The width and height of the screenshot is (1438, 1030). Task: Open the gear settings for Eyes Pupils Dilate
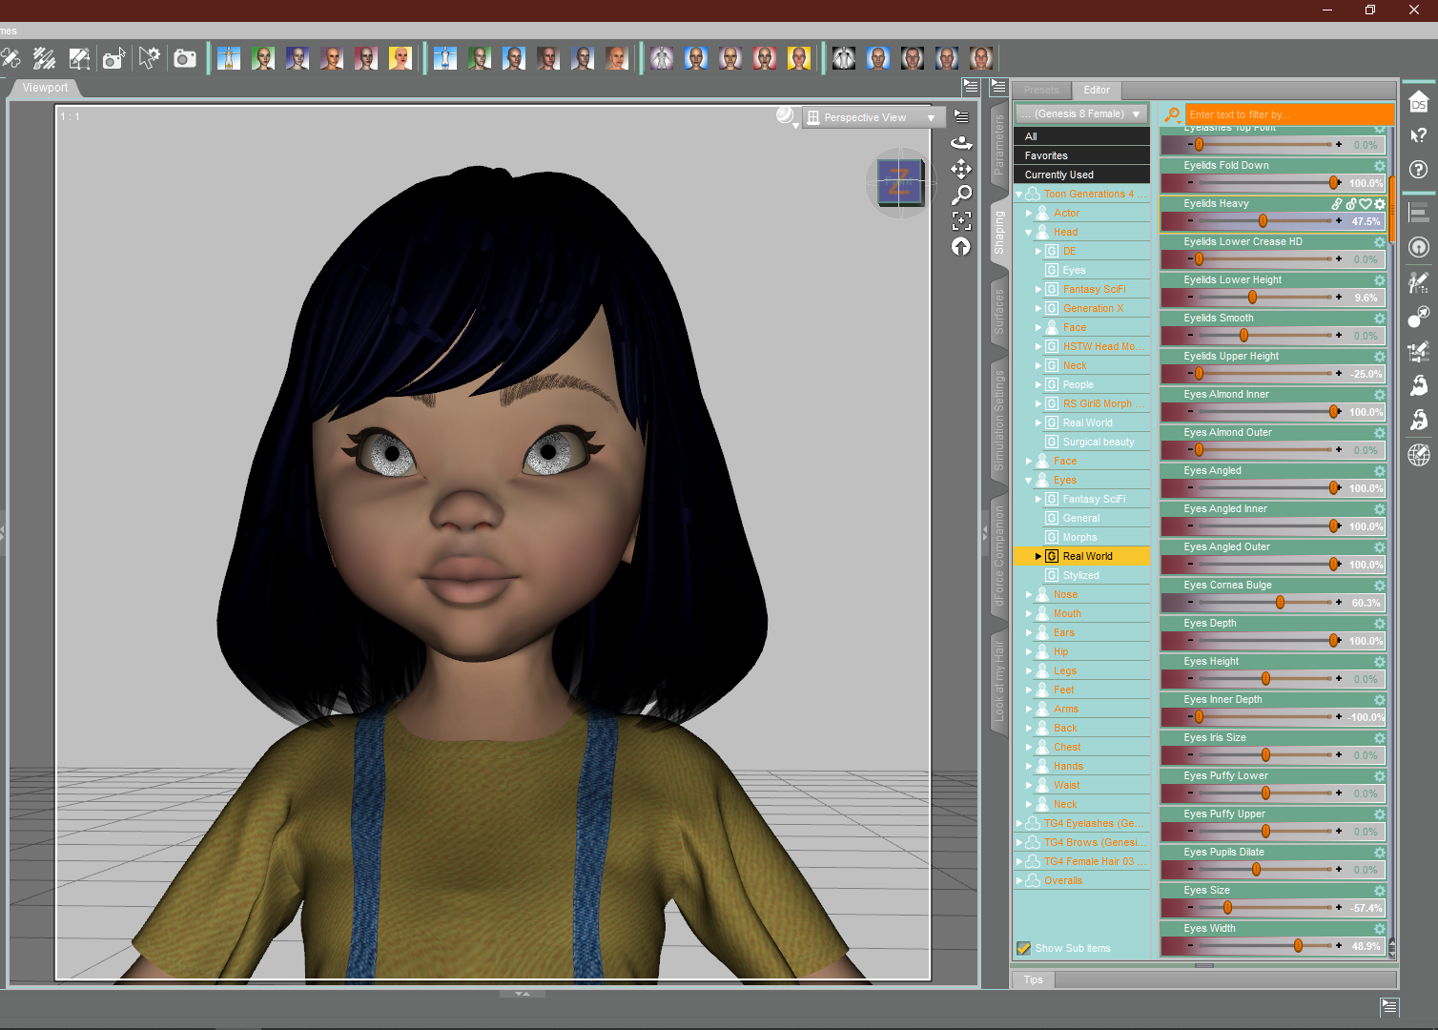tap(1379, 853)
